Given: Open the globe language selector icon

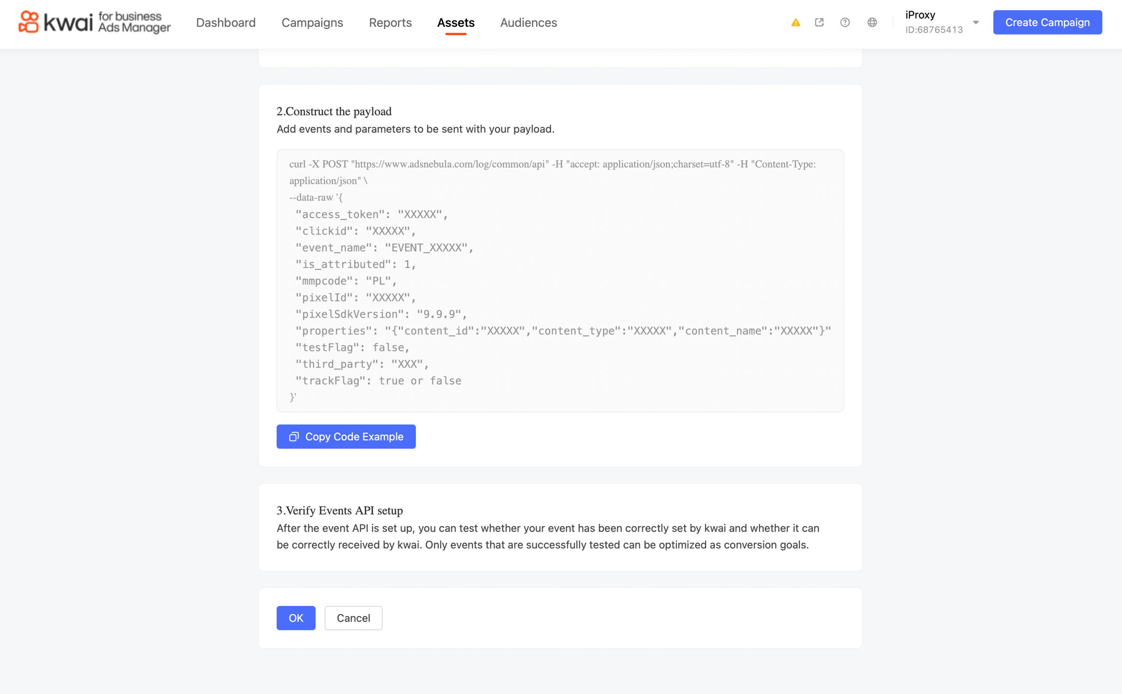Looking at the screenshot, I should (x=872, y=22).
